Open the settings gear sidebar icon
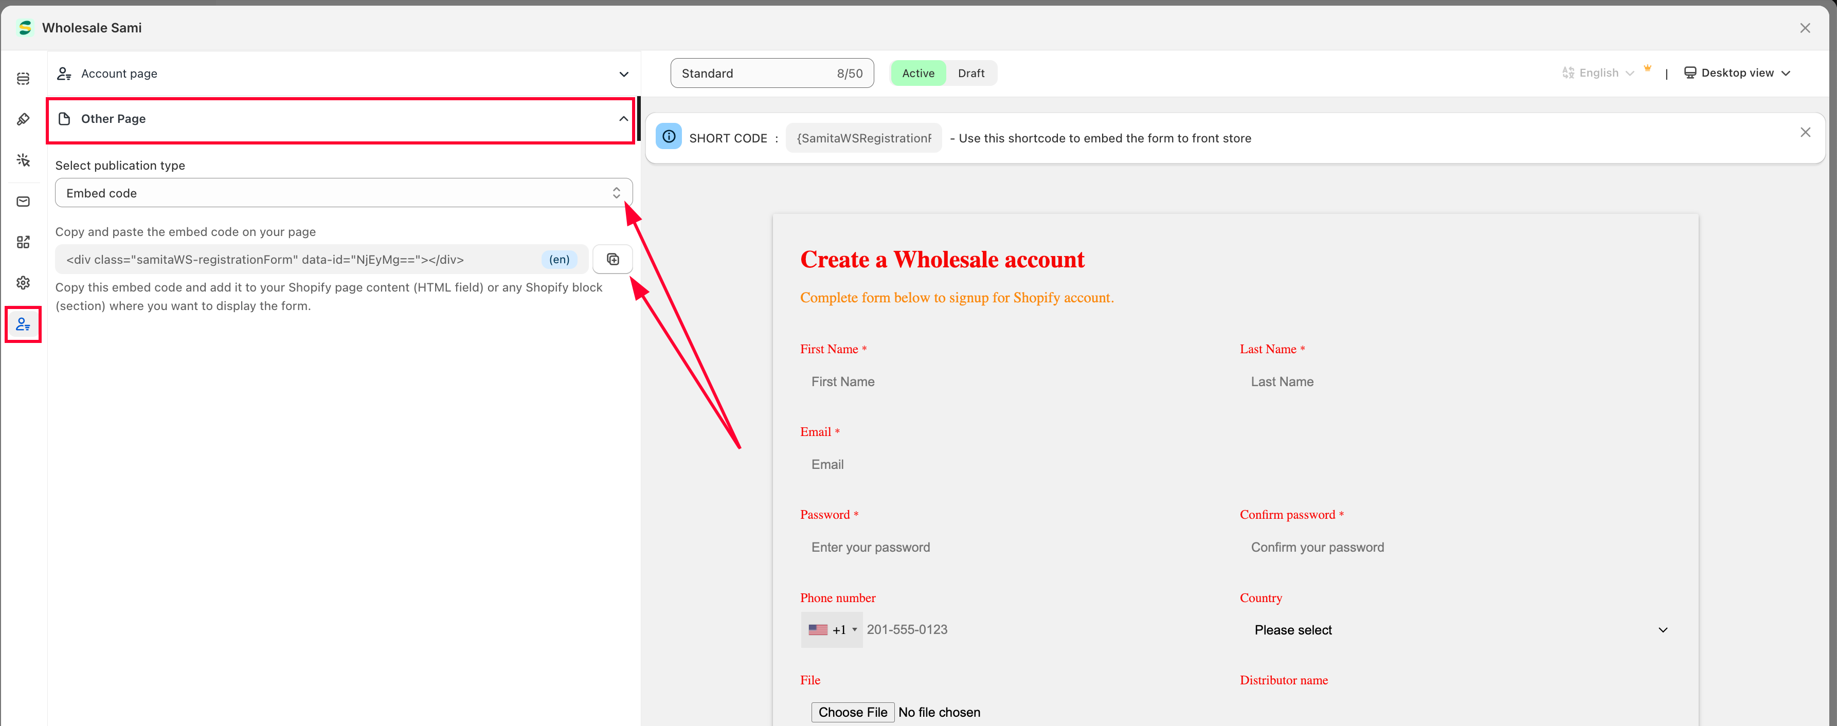This screenshot has height=726, width=1837. (x=23, y=283)
